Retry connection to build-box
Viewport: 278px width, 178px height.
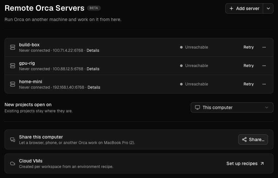pyautogui.click(x=249, y=47)
